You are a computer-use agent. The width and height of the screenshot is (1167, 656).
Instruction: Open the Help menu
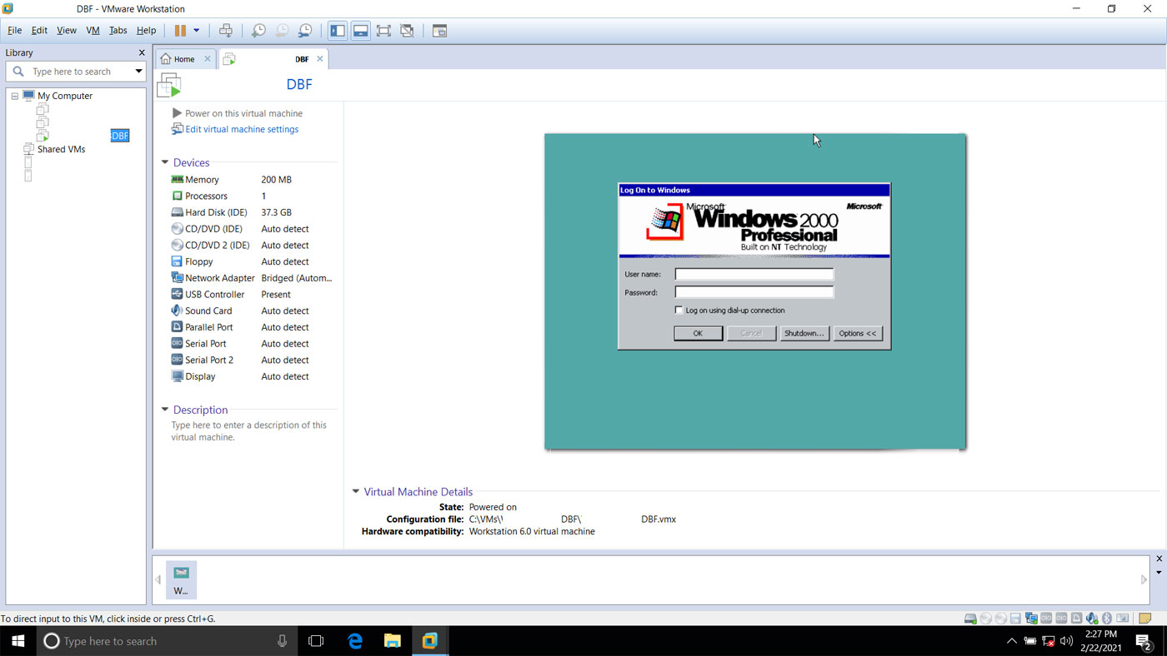[146, 30]
